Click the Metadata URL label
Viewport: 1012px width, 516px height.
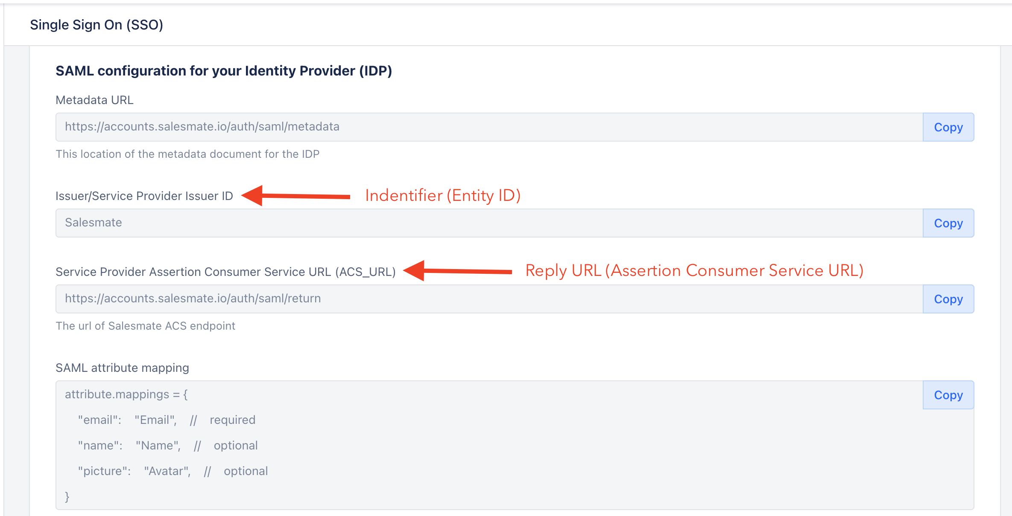click(94, 100)
